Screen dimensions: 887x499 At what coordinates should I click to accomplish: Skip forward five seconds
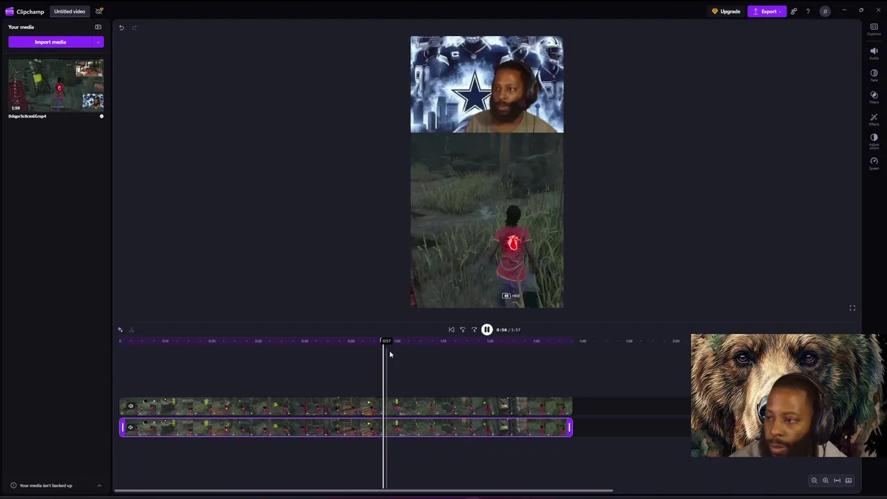point(475,330)
